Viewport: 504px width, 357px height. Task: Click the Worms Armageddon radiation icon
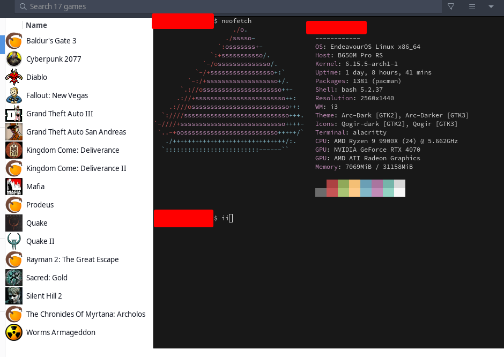click(14, 332)
